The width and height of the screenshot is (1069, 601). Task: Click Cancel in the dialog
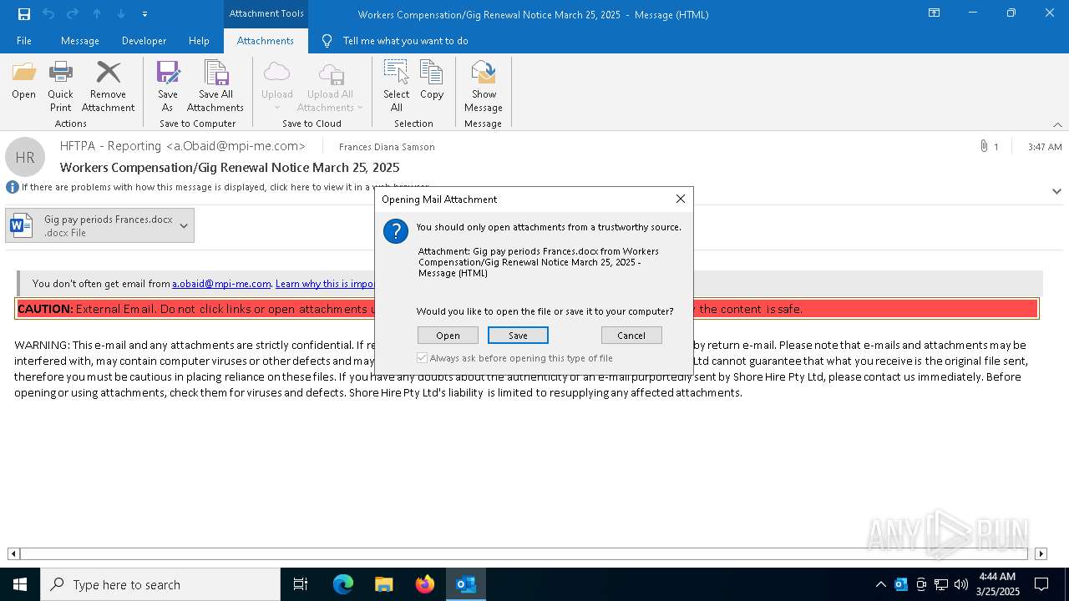point(631,336)
